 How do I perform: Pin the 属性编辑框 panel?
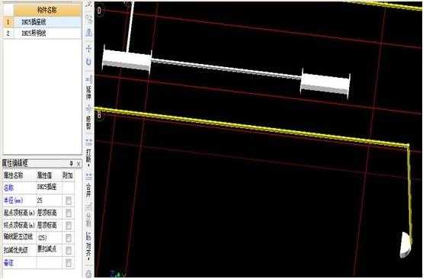(71, 163)
